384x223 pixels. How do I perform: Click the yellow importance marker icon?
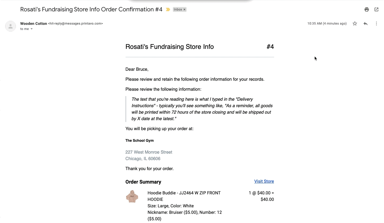(x=168, y=9)
